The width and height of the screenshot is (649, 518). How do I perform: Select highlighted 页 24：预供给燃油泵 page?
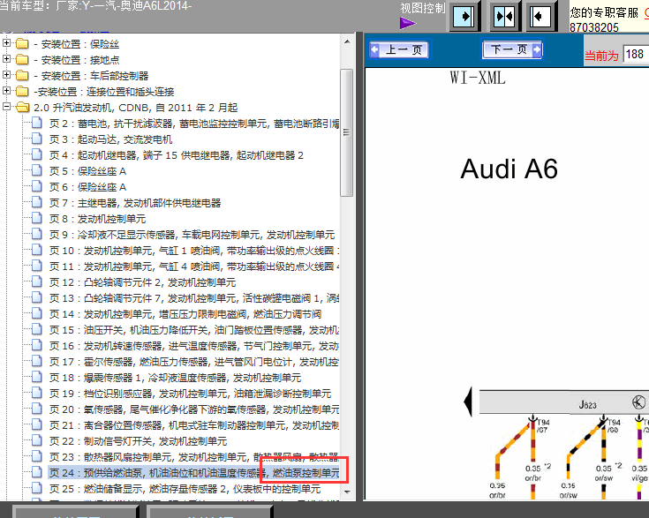coord(194,472)
